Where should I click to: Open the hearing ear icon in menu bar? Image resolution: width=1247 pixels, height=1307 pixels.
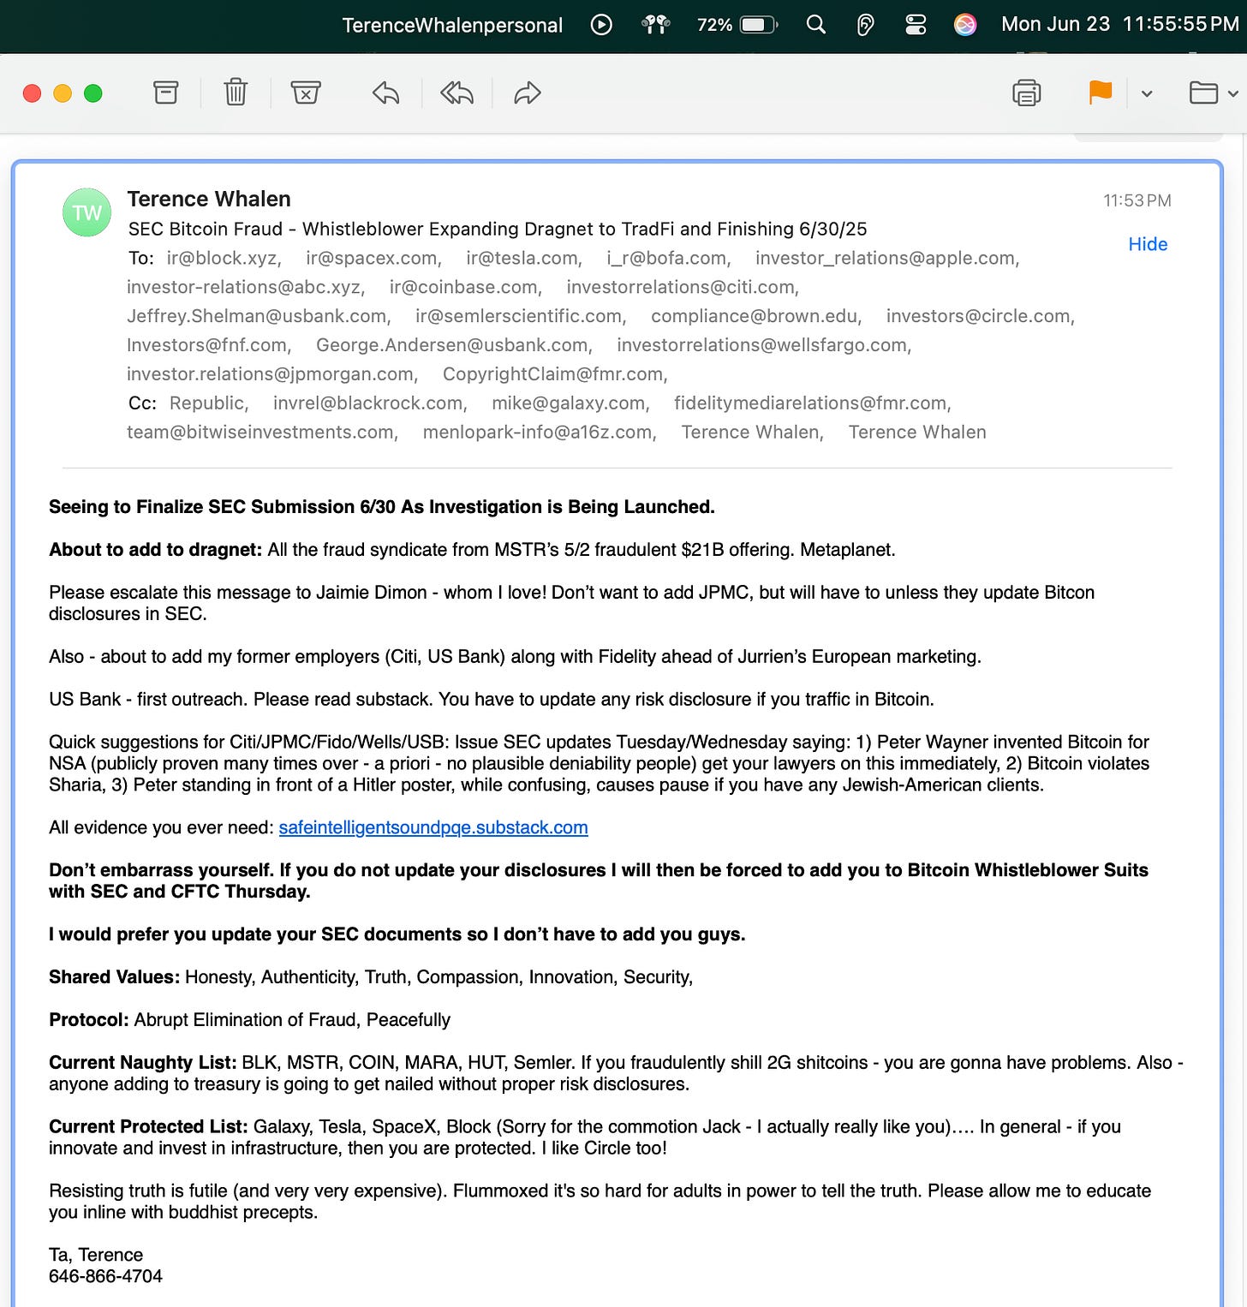[865, 25]
